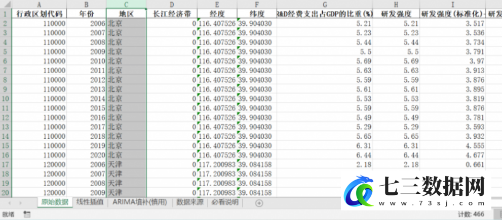Select row 1 header
Screen dimensions: 502x221
(6, 14)
